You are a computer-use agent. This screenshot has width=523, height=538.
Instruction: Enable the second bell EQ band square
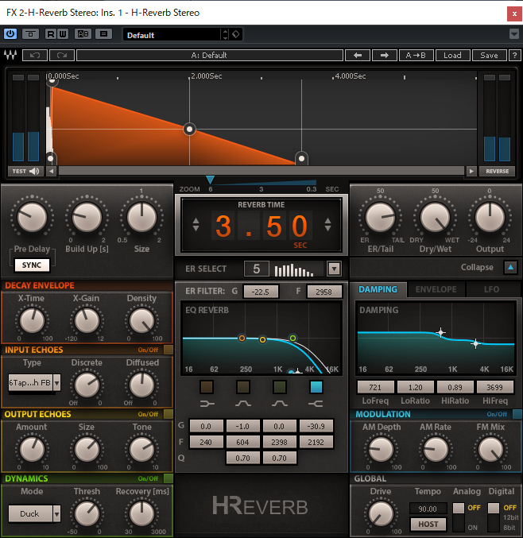click(280, 387)
